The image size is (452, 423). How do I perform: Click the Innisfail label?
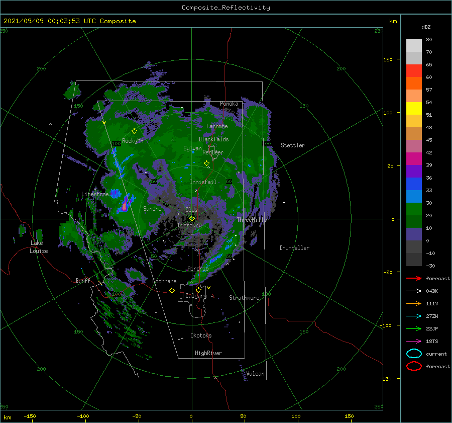(x=203, y=182)
